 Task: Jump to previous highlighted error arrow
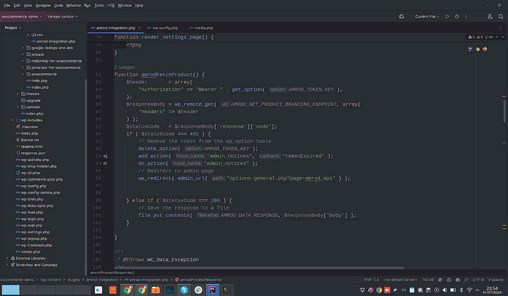point(497,37)
